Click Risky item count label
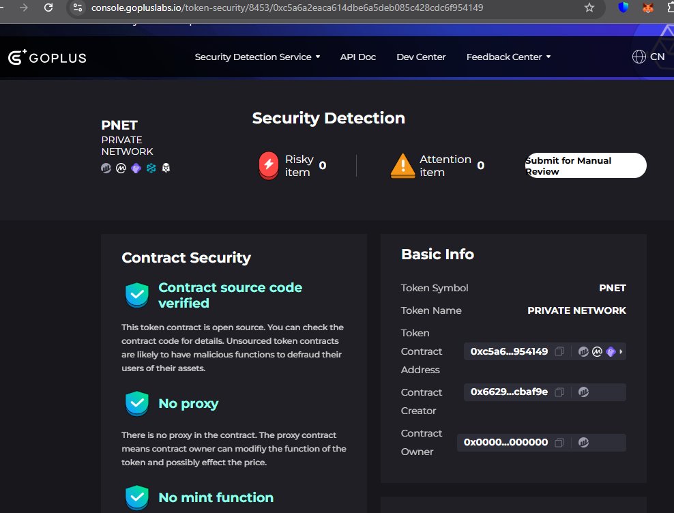Screen dimensions: 674x513 [x=299, y=166]
